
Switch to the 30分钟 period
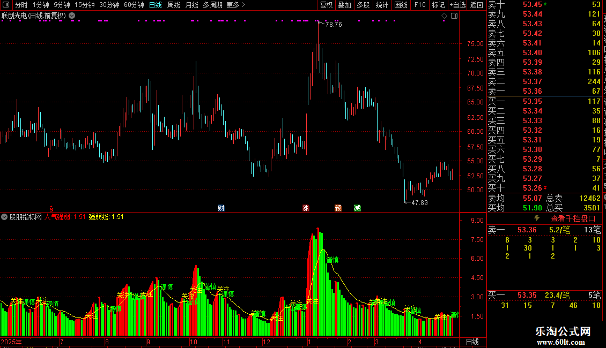(x=109, y=5)
